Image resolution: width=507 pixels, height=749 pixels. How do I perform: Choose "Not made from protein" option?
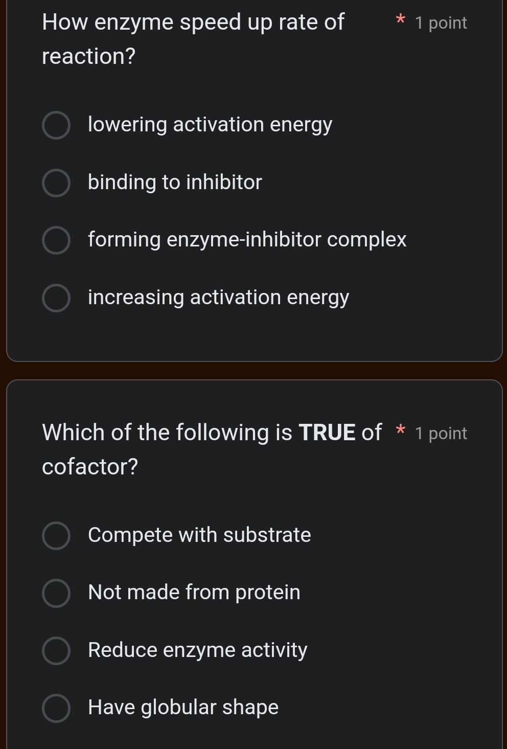pos(194,592)
